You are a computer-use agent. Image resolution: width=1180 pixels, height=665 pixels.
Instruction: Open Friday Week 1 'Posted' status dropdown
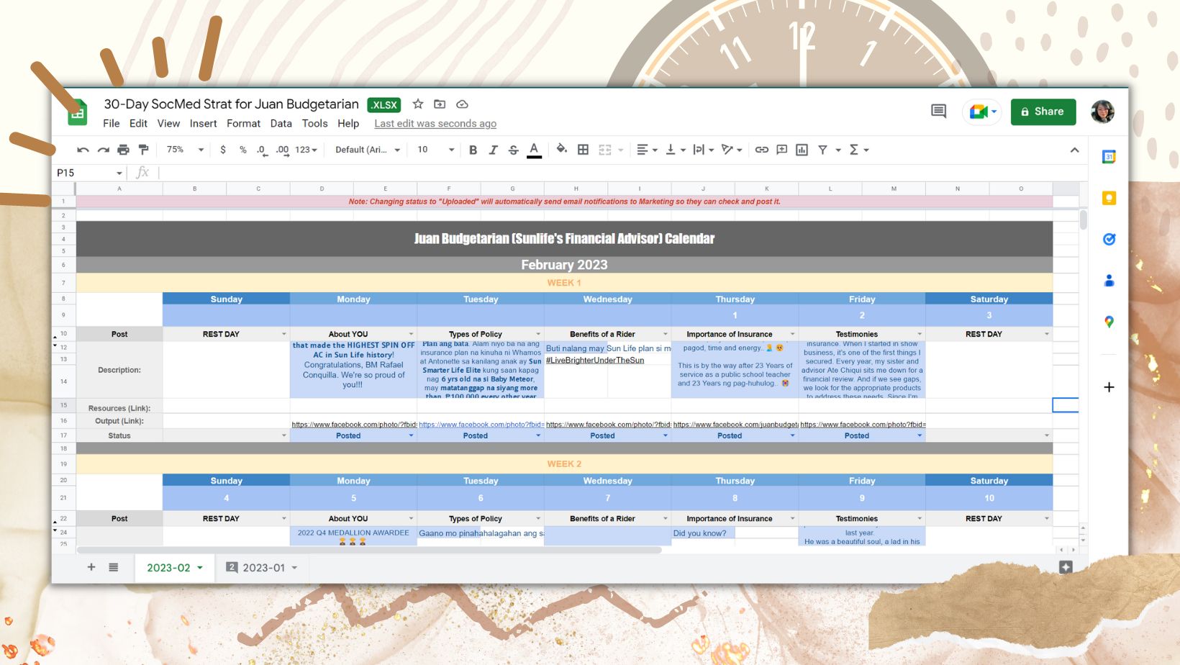pyautogui.click(x=920, y=435)
